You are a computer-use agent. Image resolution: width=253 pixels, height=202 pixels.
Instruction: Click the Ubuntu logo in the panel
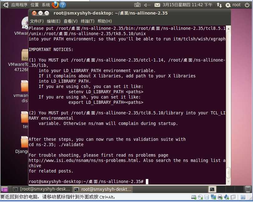pyautogui.click(x=6, y=5)
